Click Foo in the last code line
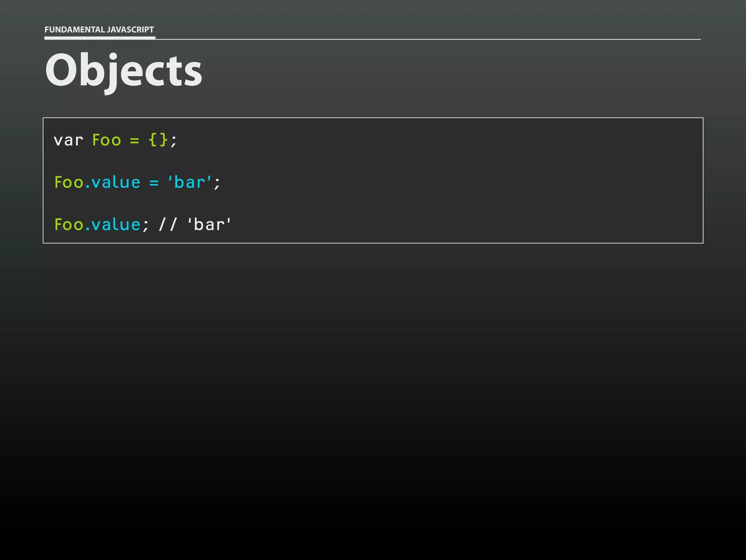The width and height of the screenshot is (746, 560). point(68,225)
